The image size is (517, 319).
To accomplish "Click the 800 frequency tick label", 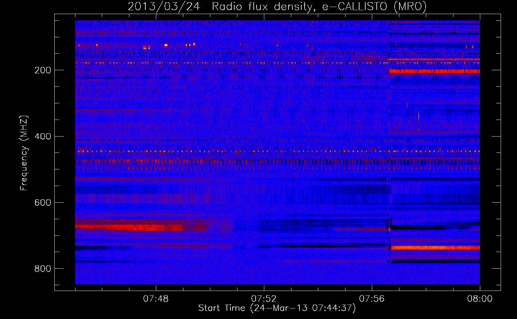I will [x=43, y=269].
